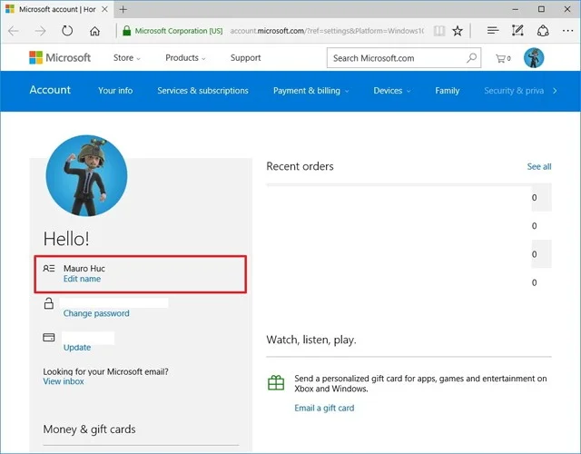Viewport: 581px width, 454px height.
Task: Open the Support menu item
Action: click(x=246, y=58)
